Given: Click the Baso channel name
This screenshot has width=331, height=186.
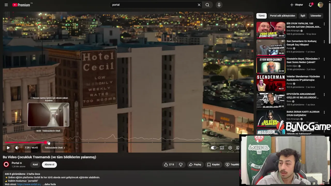Looking at the screenshot, I should point(289,101).
